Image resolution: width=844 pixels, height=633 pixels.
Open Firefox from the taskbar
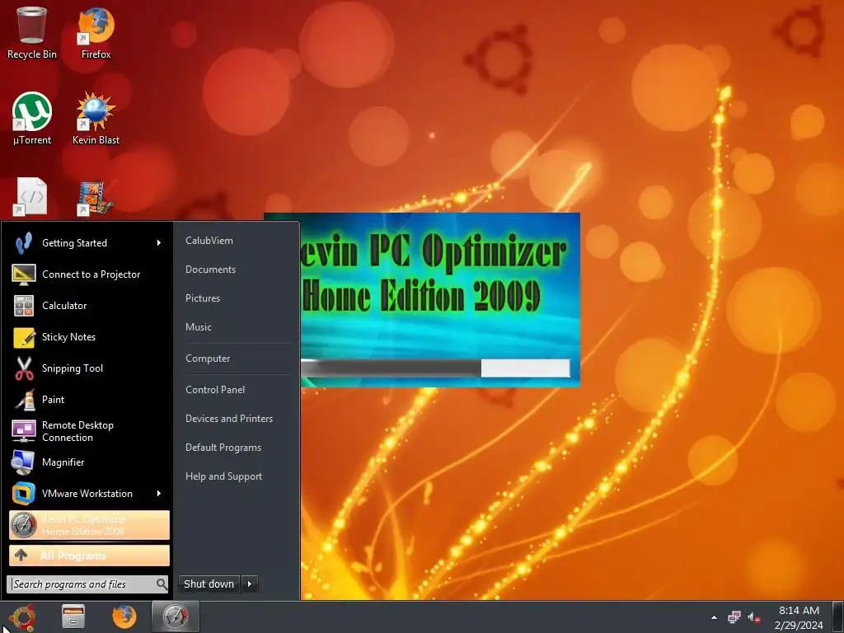click(x=124, y=617)
